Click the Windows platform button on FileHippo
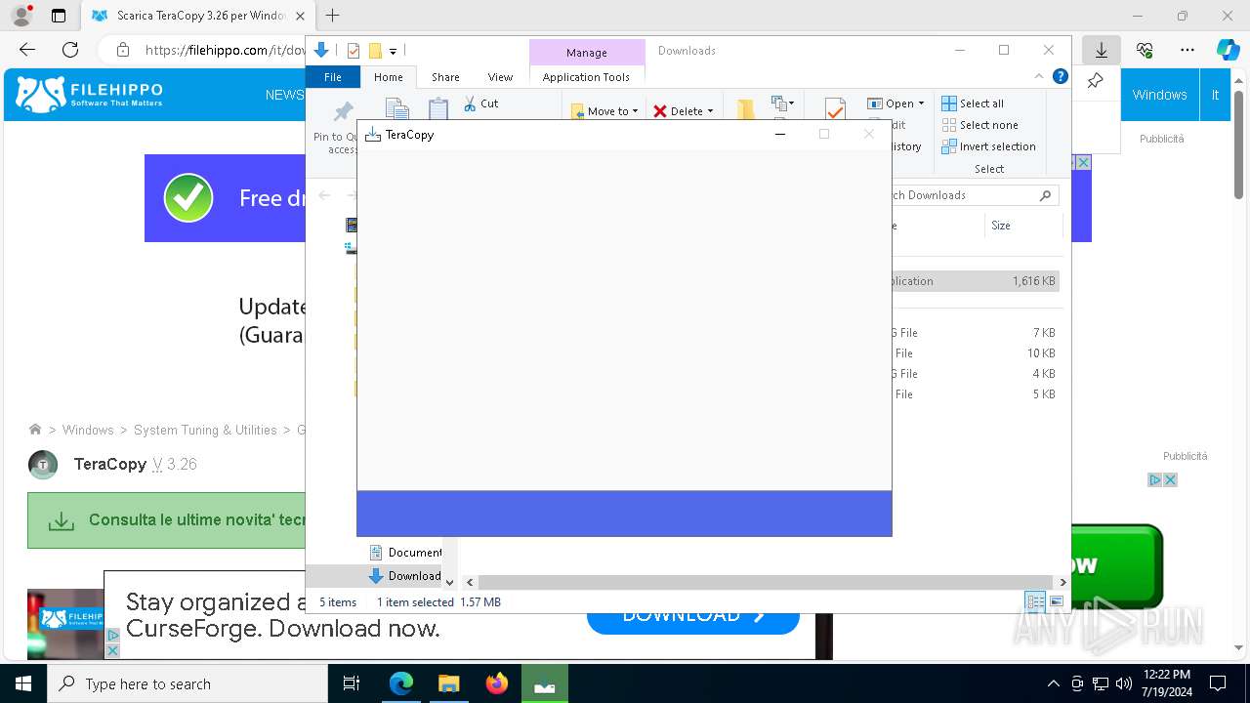Viewport: 1250px width, 703px height. [x=1159, y=95]
